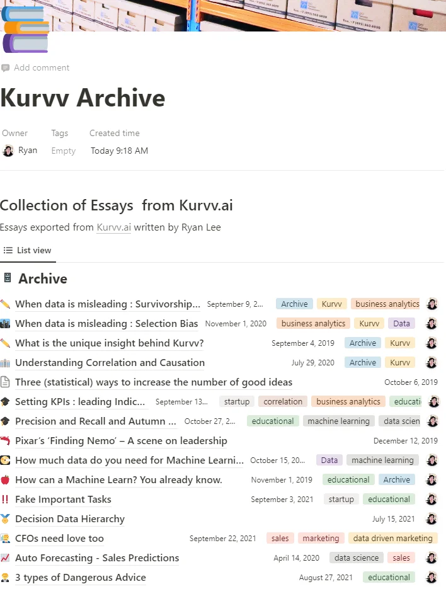The width and height of the screenshot is (446, 589).
Task: Click chart icon beside Auto Forecasting
Action: [x=5, y=558]
